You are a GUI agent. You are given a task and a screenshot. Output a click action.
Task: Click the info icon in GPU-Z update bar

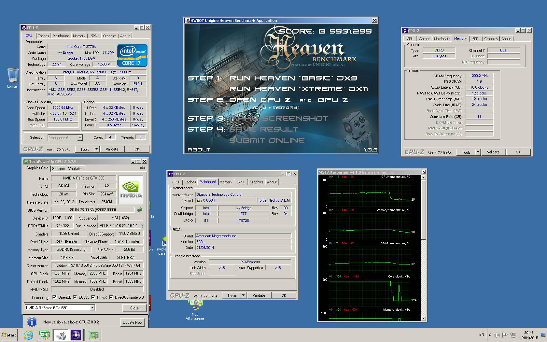32,322
